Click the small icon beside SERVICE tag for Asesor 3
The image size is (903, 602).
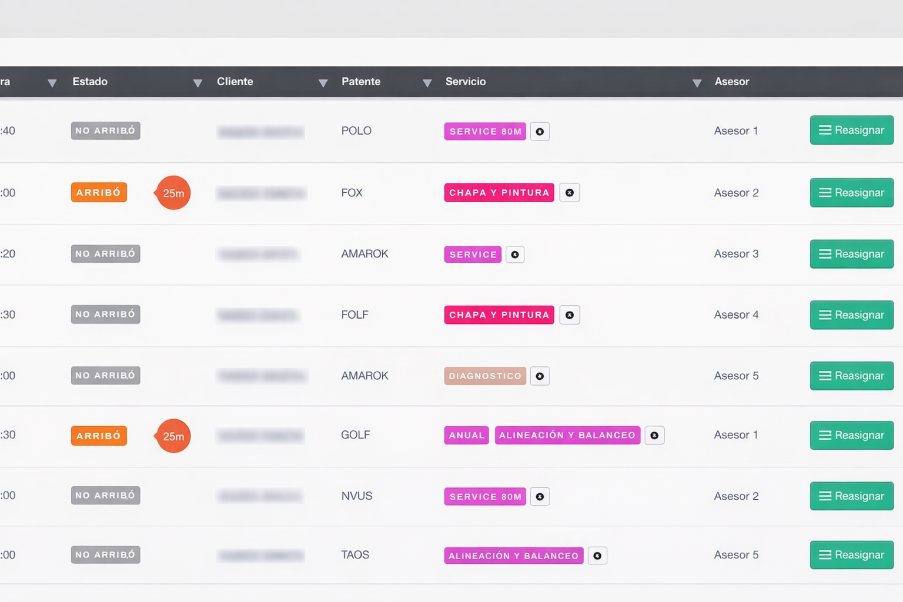(x=515, y=255)
